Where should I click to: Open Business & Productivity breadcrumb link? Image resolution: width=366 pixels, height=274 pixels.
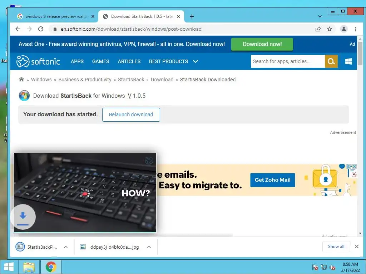85,80
